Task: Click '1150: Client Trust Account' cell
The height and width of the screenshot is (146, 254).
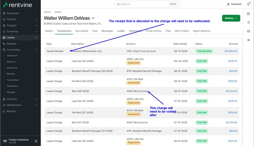Action: (141, 51)
